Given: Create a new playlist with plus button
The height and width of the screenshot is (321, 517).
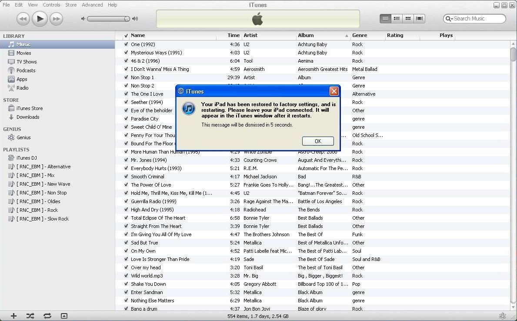Looking at the screenshot, I should click(13, 316).
